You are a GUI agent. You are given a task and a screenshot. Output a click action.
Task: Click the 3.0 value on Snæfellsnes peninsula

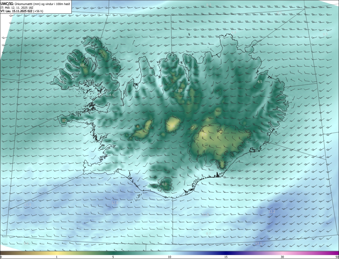point(64,121)
